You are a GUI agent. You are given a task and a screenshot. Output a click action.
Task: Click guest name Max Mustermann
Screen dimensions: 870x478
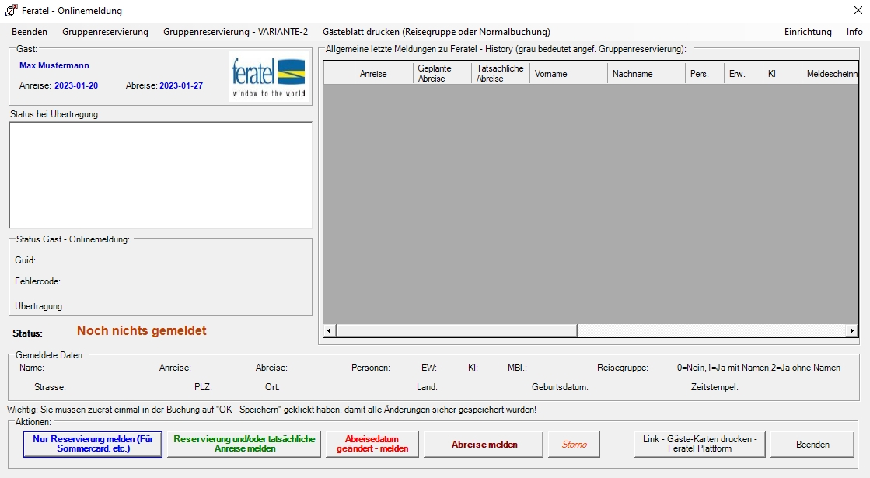54,65
